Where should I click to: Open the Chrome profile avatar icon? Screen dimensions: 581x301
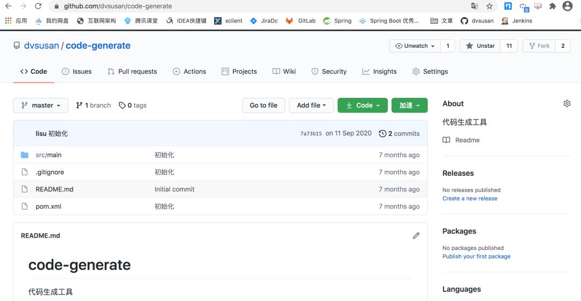tap(567, 6)
